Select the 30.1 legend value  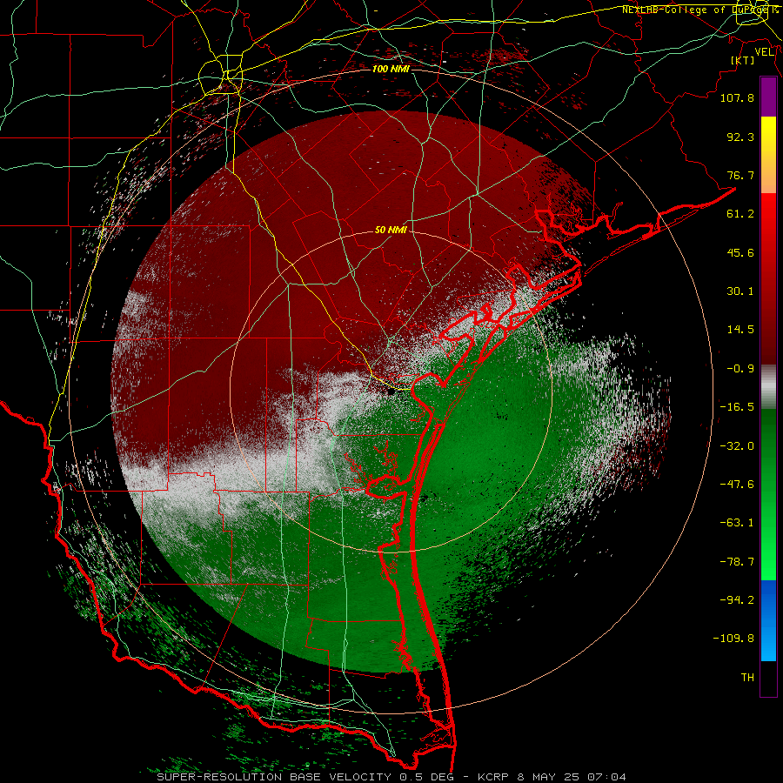click(740, 291)
